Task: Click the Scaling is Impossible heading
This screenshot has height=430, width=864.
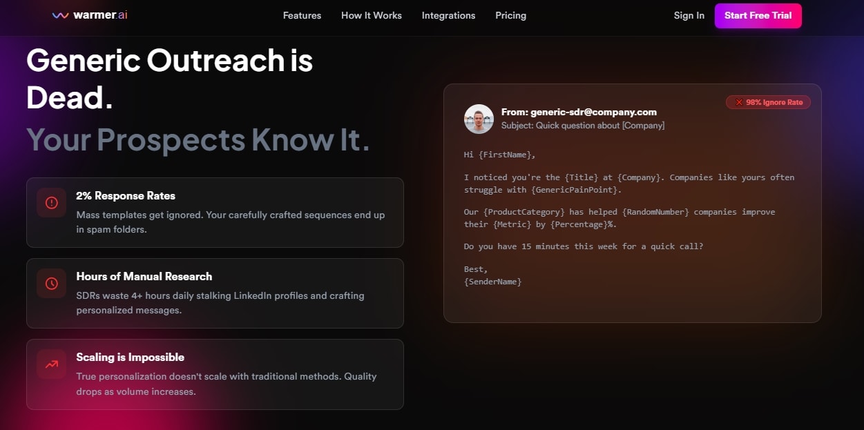Action: [x=131, y=357]
